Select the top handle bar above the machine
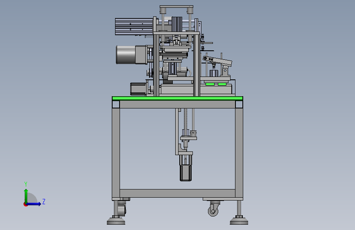 [x=176, y=7]
